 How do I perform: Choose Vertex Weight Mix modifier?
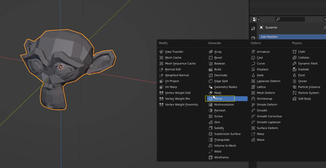(x=177, y=99)
